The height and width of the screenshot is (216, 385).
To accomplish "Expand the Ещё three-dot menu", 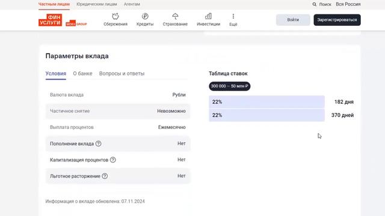I will [233, 16].
